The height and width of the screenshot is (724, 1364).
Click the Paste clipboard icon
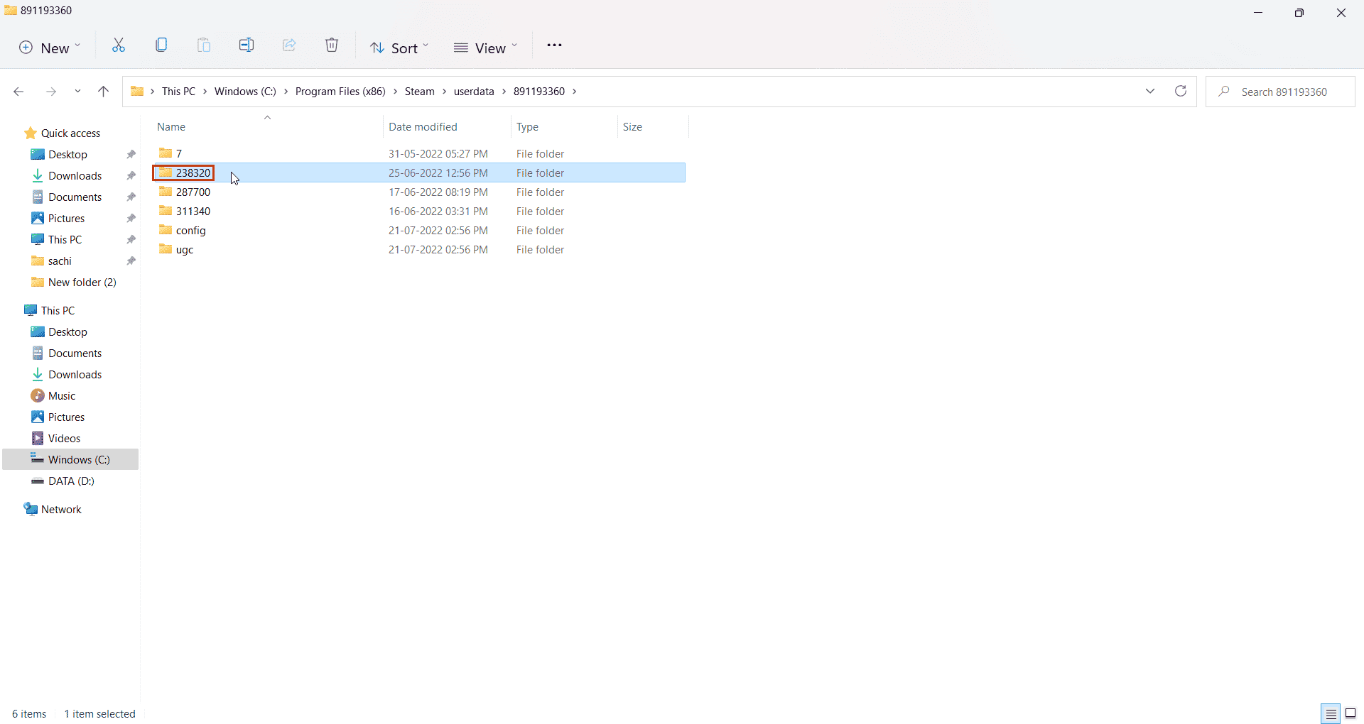click(204, 45)
